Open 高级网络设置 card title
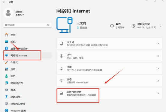Image resolution: width=166 pixels, height=112 pixels. click(x=74, y=92)
